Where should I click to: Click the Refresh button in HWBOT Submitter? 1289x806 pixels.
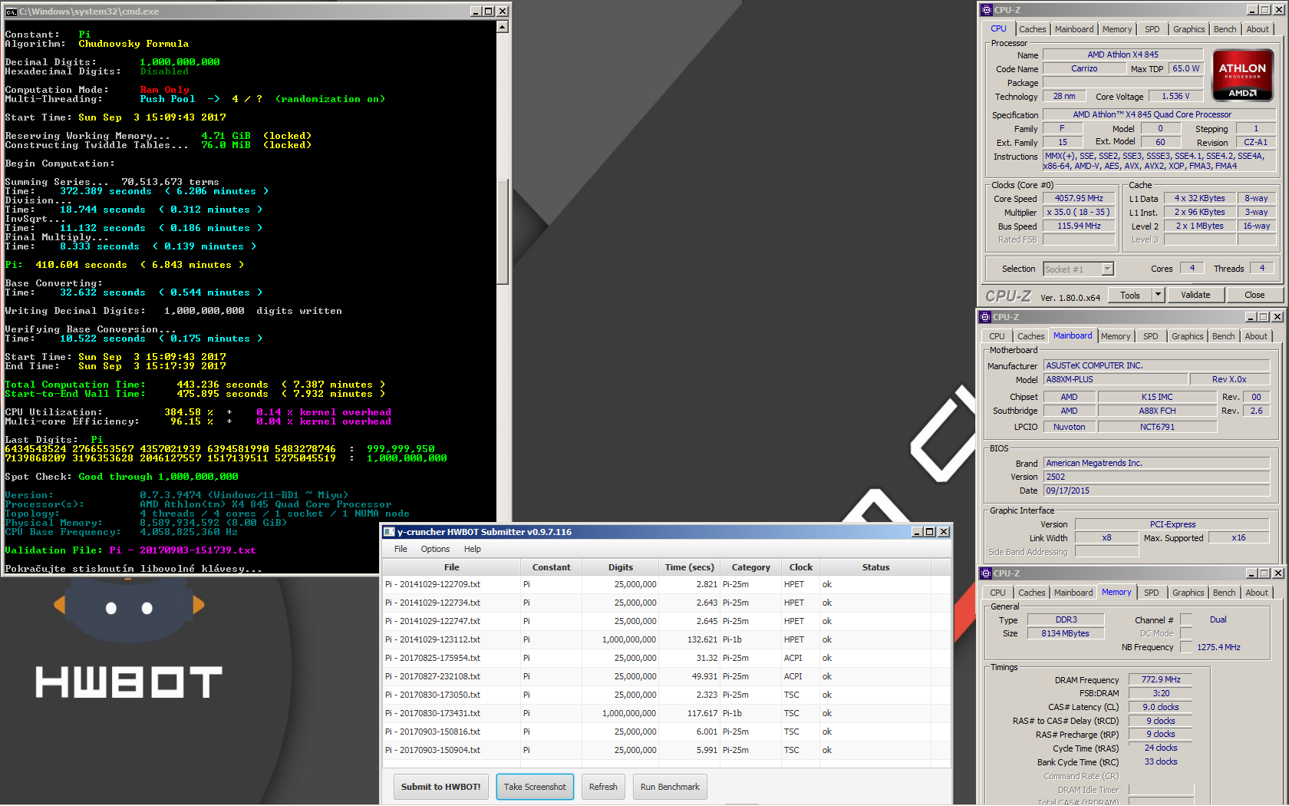(x=603, y=787)
